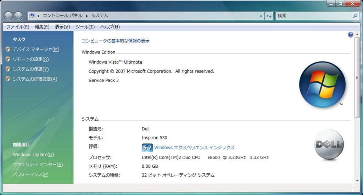363x195 pixels.
Task: Click the 8.00 GB memory value
Action: pos(150,166)
